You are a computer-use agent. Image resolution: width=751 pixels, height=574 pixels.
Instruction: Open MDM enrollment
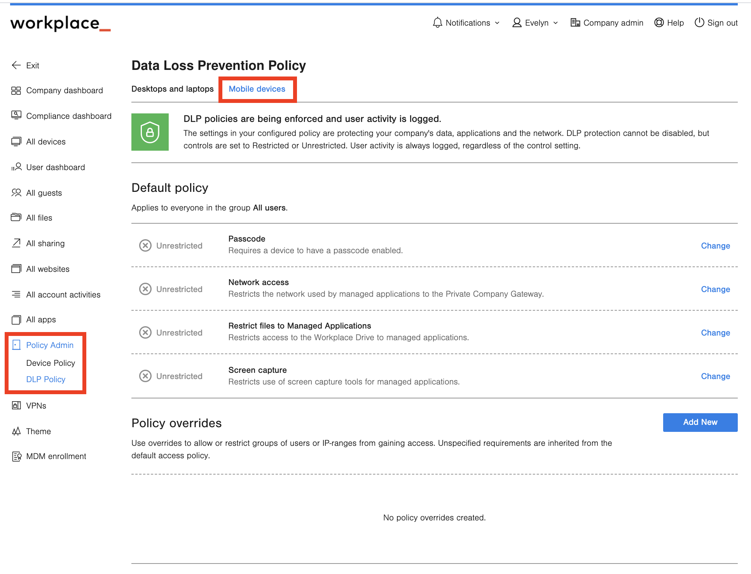pos(56,456)
